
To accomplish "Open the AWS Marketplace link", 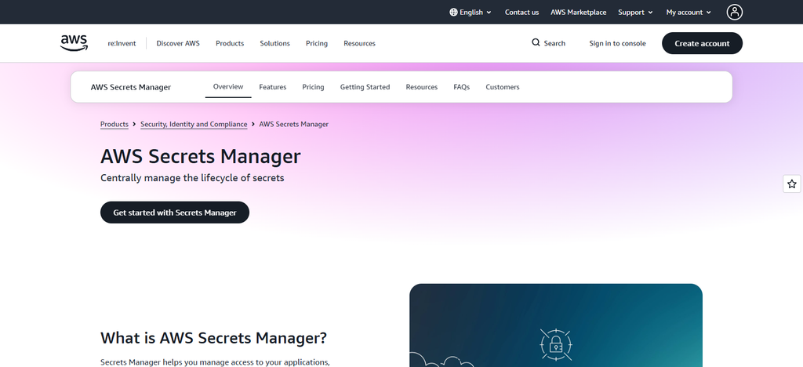I will click(x=578, y=13).
